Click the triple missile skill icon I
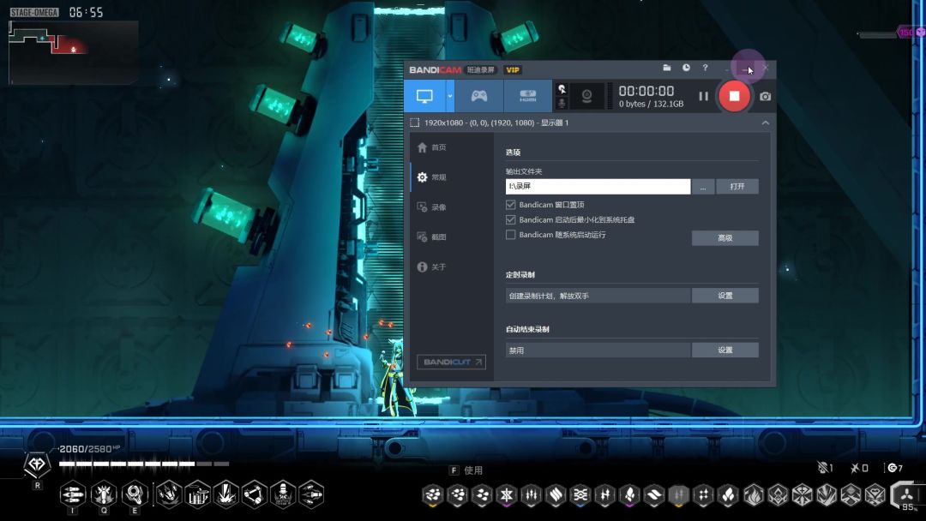Image resolution: width=926 pixels, height=521 pixels. pyautogui.click(x=73, y=494)
